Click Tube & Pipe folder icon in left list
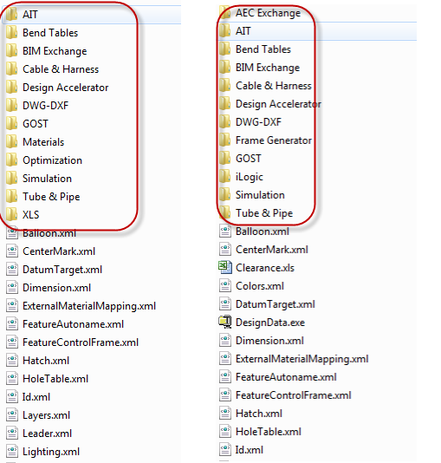Screen dimensions: 441x463 (12, 196)
